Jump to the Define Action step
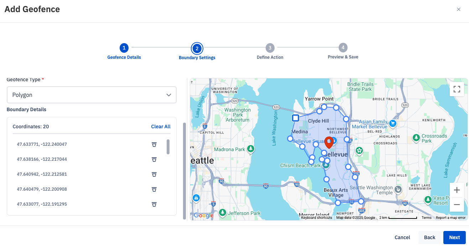Screen dimensions: 469x247 pyautogui.click(x=270, y=48)
